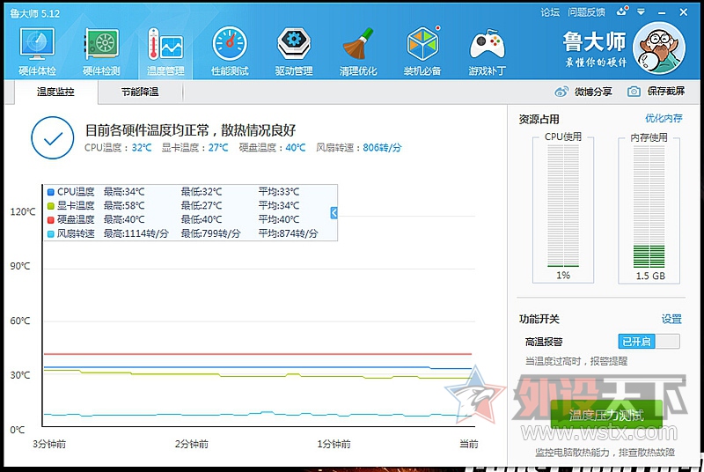The image size is (704, 472).
Task: Click the 硬盘温度 40°C reading
Action: coord(272,147)
